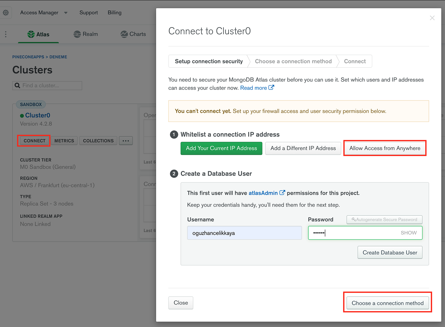This screenshot has width=445, height=327.
Task: Click Autogenerate Secure Password
Action: tap(384, 219)
